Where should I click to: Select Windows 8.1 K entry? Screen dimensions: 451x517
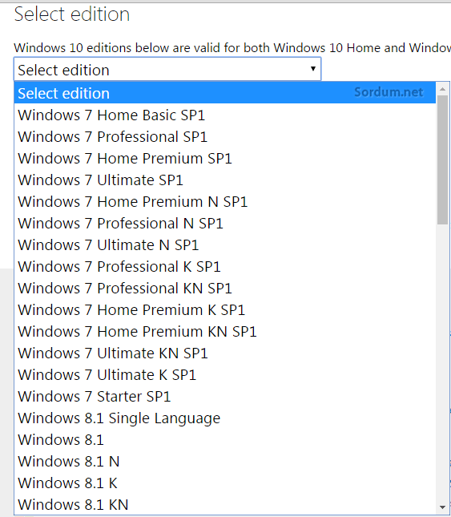click(225, 483)
